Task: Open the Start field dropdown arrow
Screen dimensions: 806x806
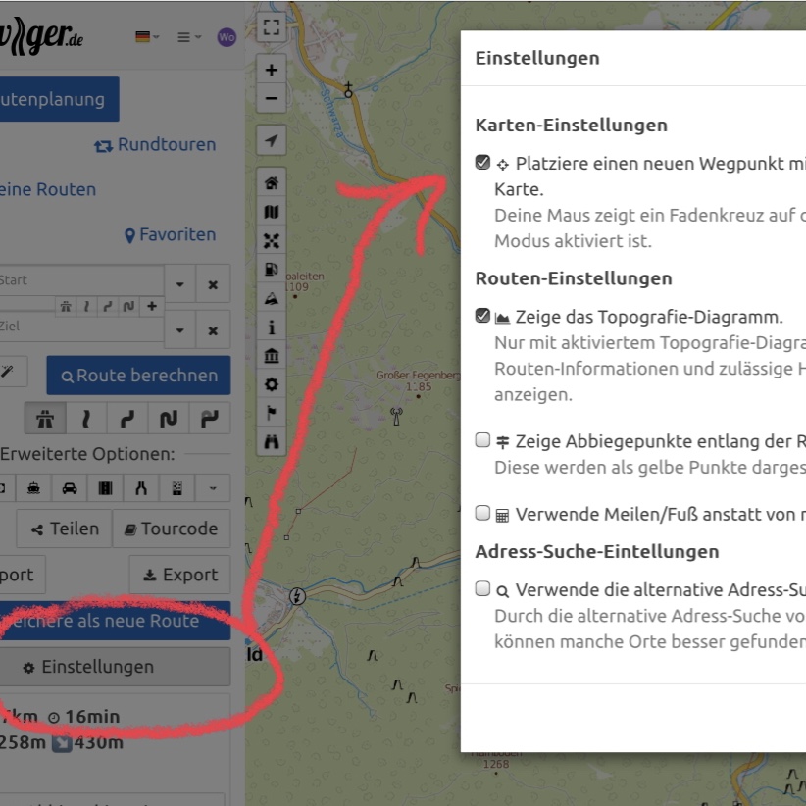Action: pyautogui.click(x=179, y=284)
